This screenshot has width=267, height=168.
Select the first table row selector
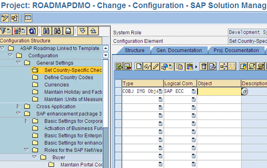tap(118, 91)
